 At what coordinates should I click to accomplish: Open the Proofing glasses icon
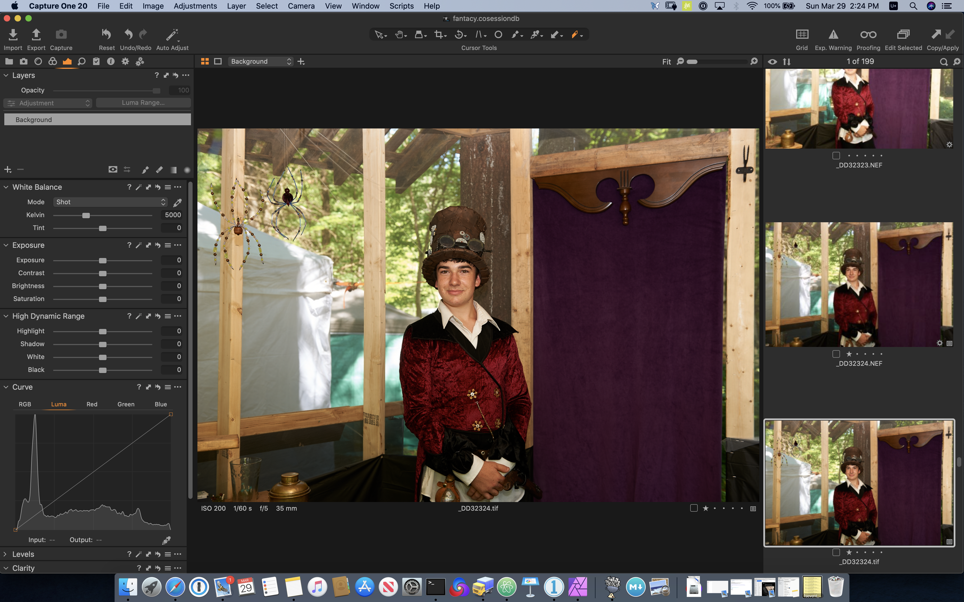tap(868, 35)
